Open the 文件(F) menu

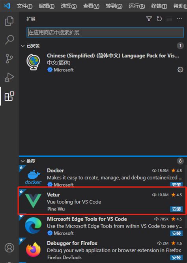point(24,6)
